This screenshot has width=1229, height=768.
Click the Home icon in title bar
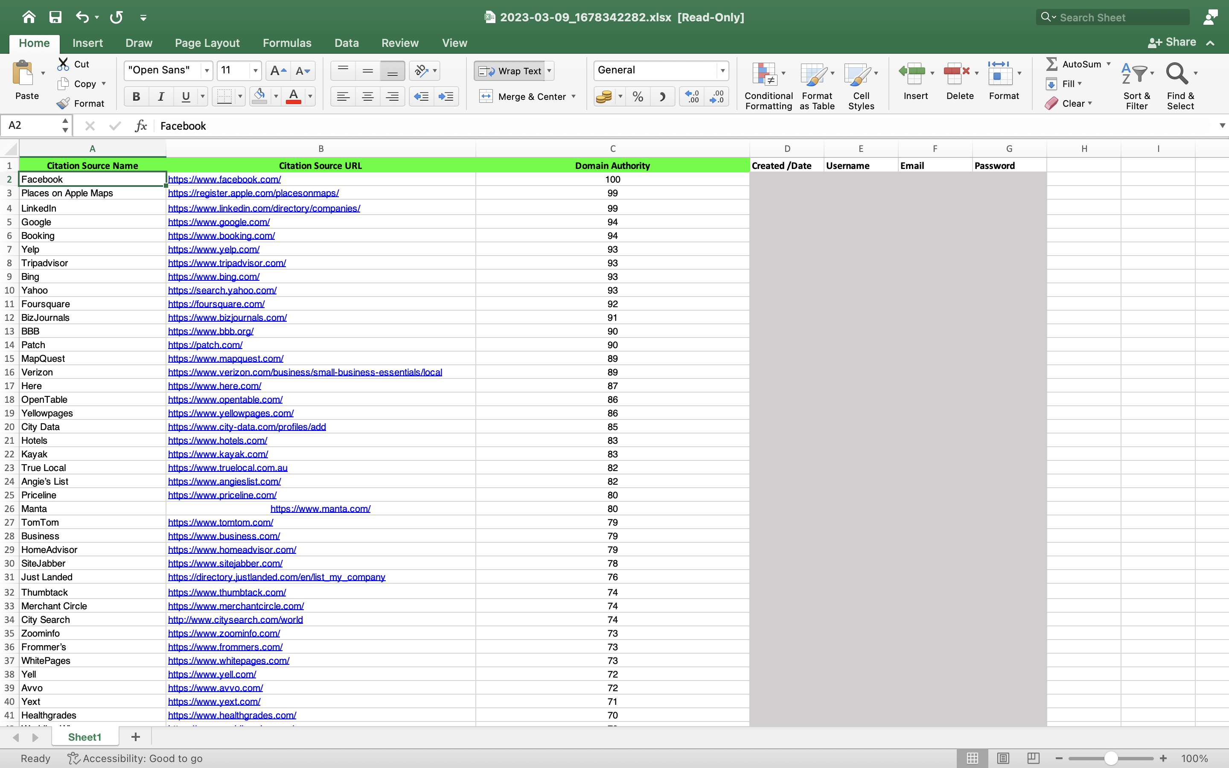click(29, 17)
